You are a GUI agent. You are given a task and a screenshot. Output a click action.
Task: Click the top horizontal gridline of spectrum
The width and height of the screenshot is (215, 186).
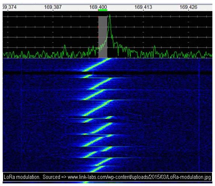coord(107,16)
